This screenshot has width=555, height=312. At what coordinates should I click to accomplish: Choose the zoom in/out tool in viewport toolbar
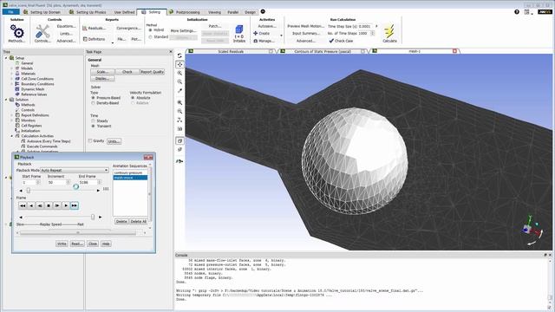(x=180, y=73)
